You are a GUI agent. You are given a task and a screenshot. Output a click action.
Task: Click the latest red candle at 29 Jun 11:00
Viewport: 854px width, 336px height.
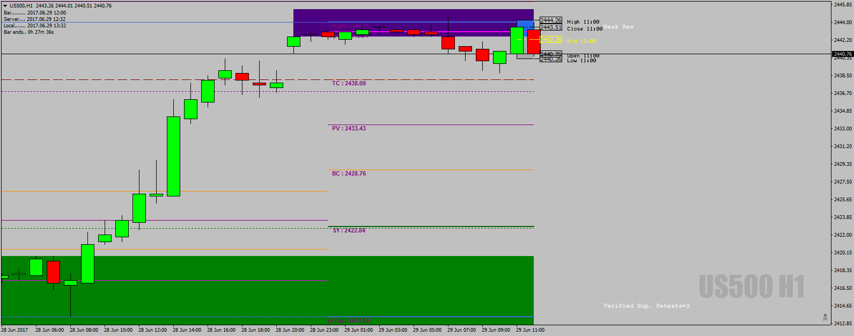point(534,42)
